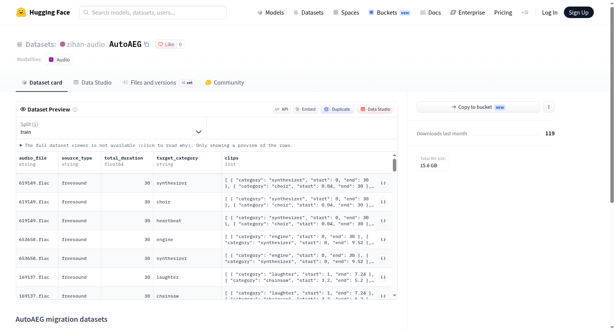This screenshot has width=615, height=331.
Task: Open Files and versions tab
Action: click(158, 82)
